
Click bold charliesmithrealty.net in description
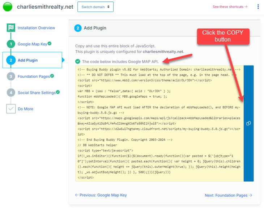click(x=163, y=52)
